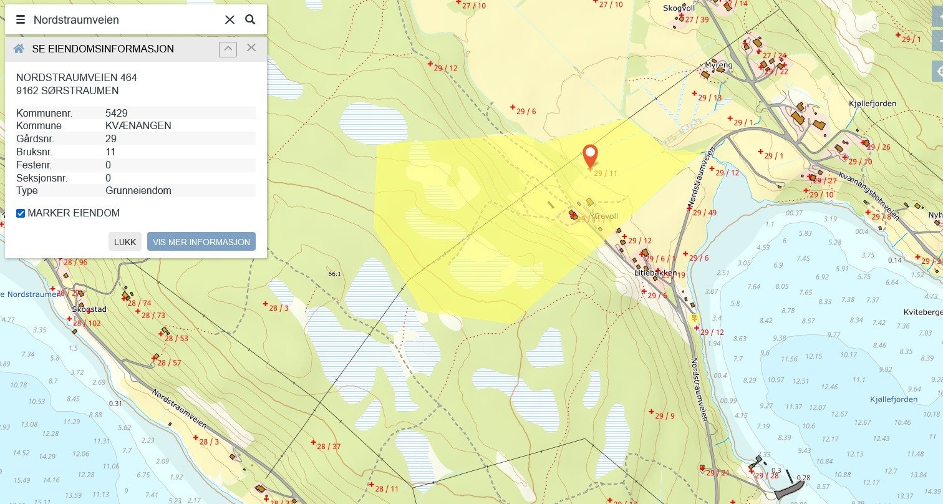Run search with the magnifier icon
This screenshot has height=504, width=943.
[250, 19]
